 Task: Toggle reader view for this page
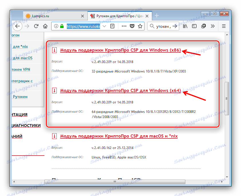(112, 26)
